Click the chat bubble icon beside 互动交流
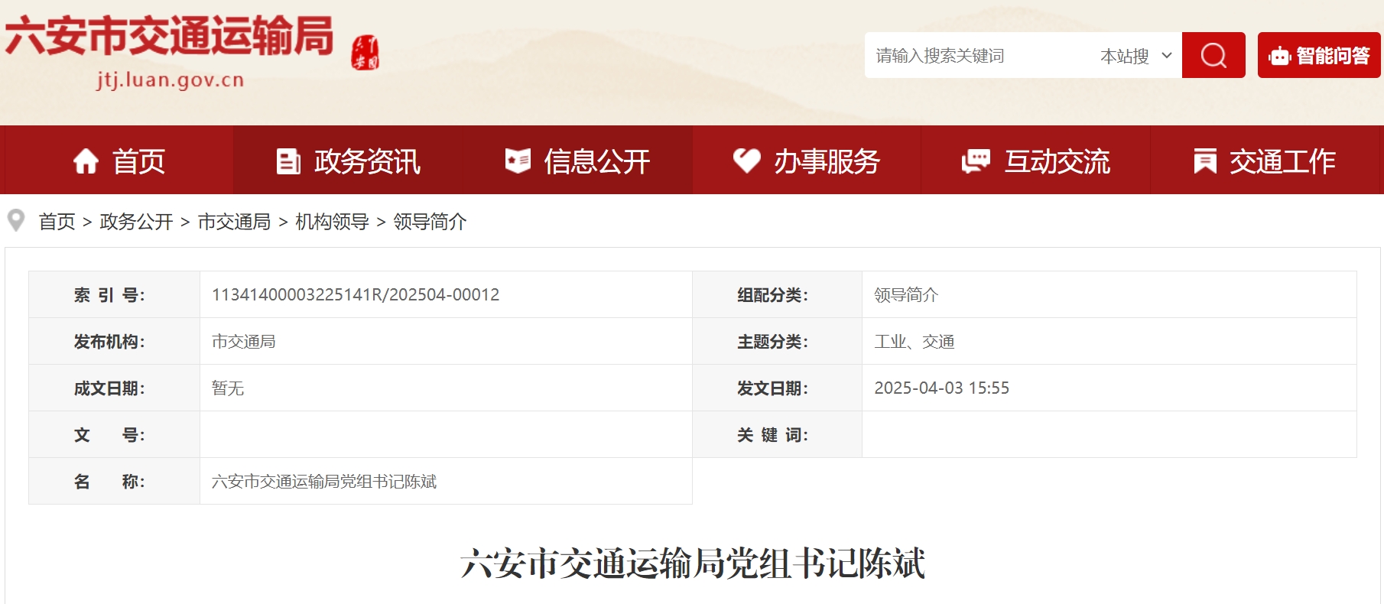This screenshot has height=604, width=1384. click(x=976, y=161)
